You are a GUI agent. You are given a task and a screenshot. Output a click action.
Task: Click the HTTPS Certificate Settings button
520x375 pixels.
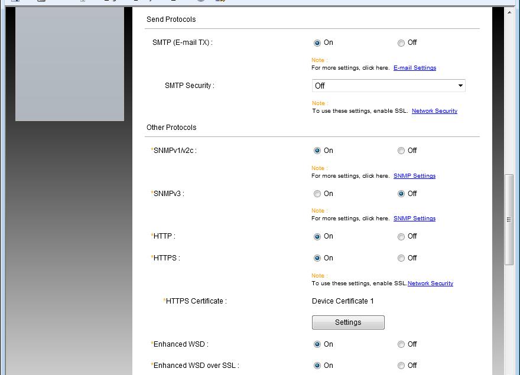(x=348, y=322)
